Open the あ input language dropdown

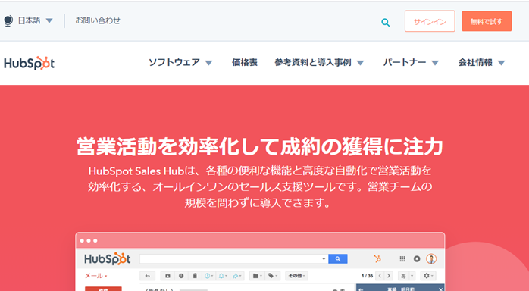(406, 276)
